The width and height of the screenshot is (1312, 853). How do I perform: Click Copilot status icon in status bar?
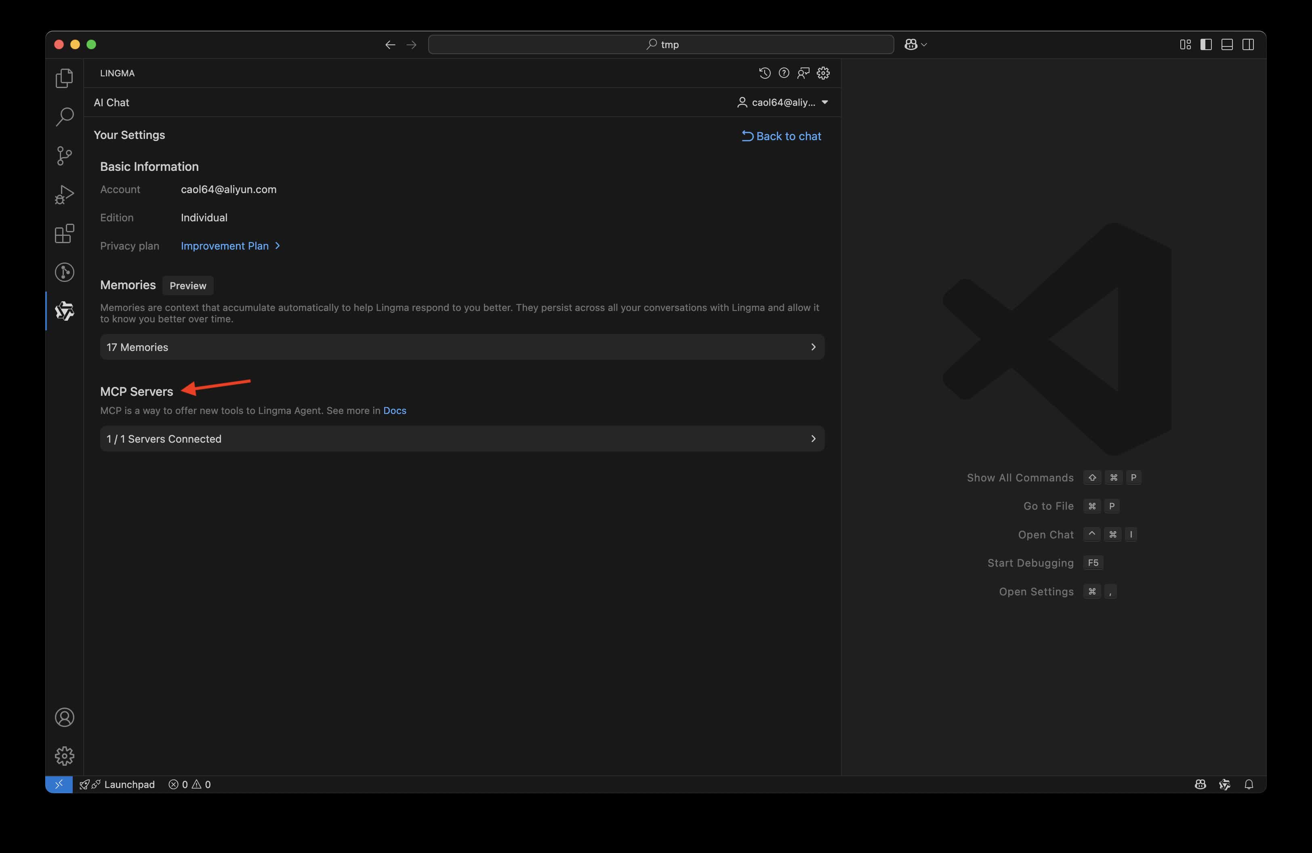click(1200, 784)
